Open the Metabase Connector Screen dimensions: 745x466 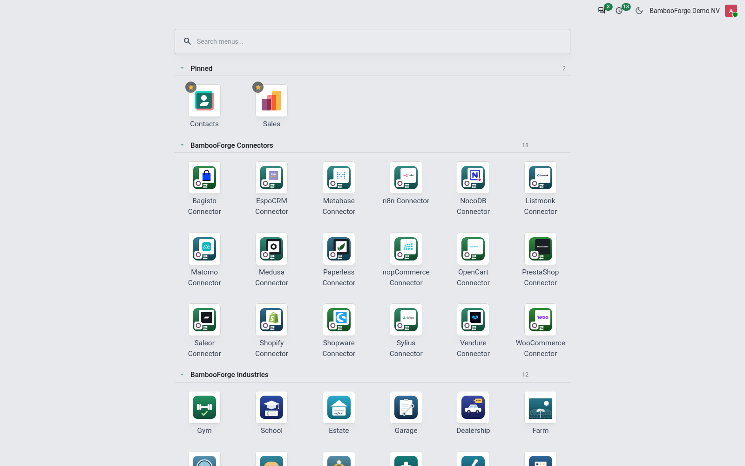click(x=339, y=178)
